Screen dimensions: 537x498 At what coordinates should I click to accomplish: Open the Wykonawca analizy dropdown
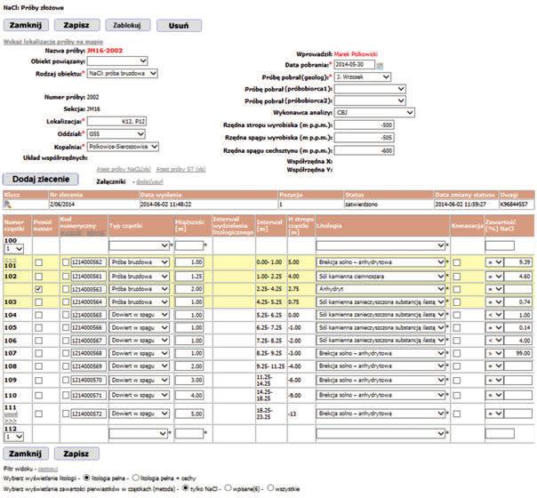374,112
